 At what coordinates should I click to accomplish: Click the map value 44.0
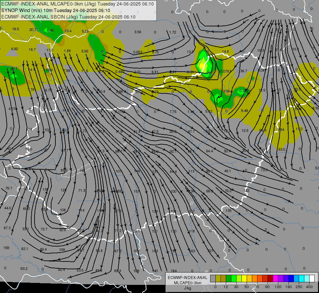tap(8, 208)
